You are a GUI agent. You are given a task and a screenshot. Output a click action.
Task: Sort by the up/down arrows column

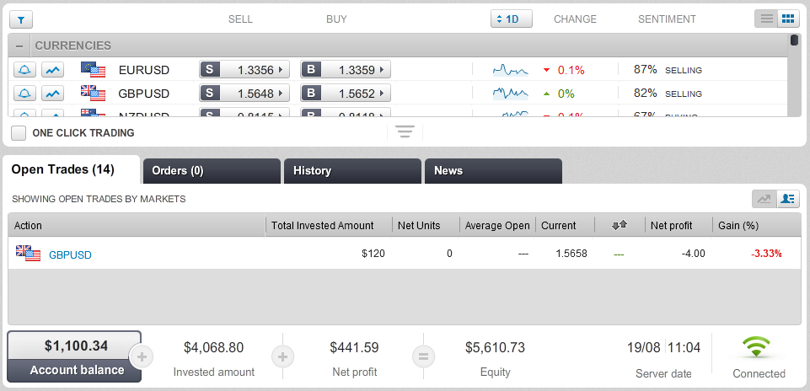[619, 225]
